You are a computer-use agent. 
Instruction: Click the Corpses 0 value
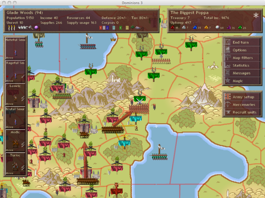(x=110, y=22)
